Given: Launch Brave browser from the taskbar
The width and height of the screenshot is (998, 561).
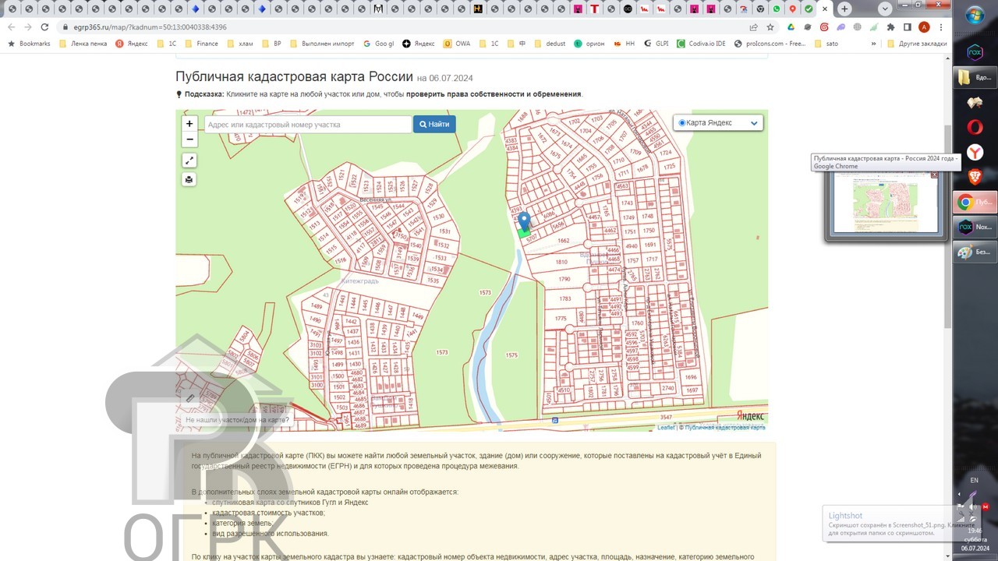Looking at the screenshot, I should click(975, 178).
